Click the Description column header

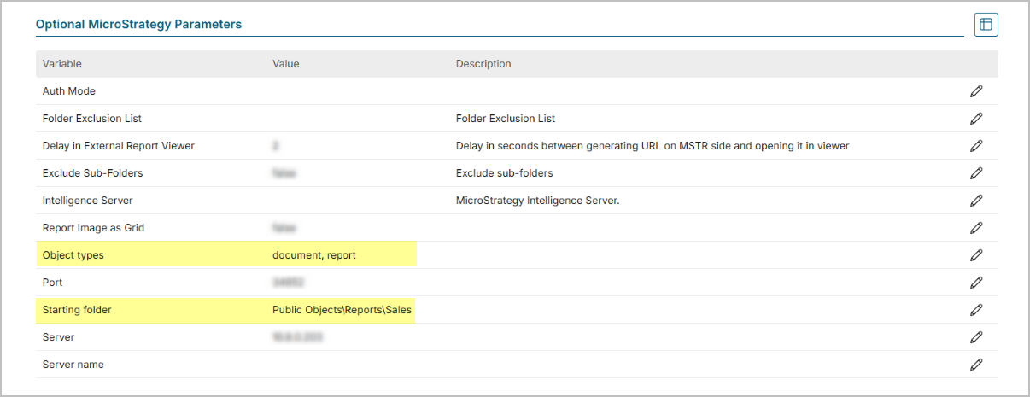click(x=483, y=64)
